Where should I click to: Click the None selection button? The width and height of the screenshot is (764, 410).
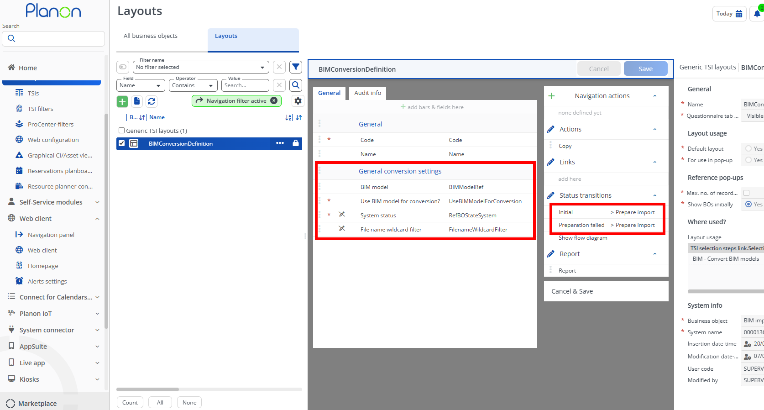[x=189, y=403]
